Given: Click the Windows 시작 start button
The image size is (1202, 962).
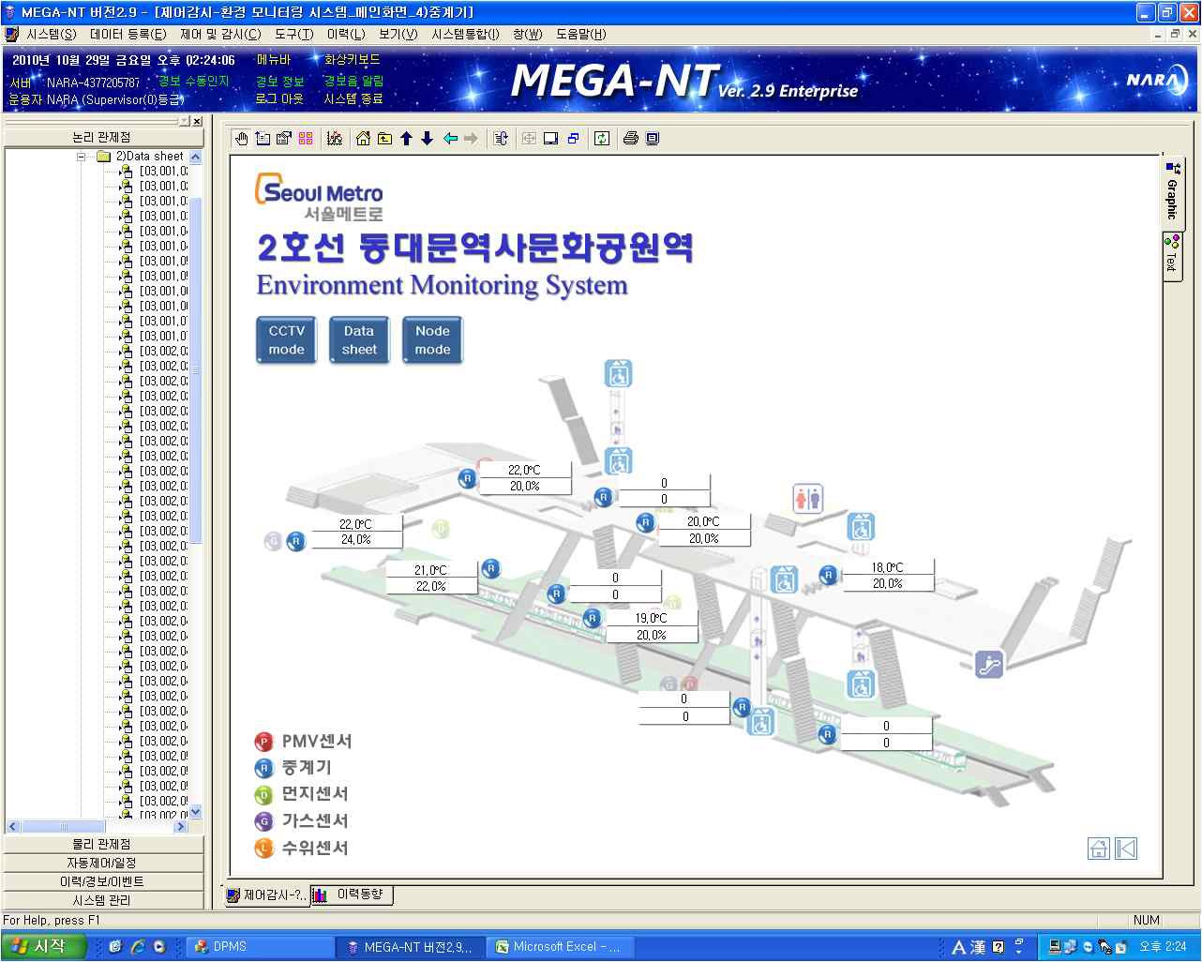Looking at the screenshot, I should pos(43,947).
